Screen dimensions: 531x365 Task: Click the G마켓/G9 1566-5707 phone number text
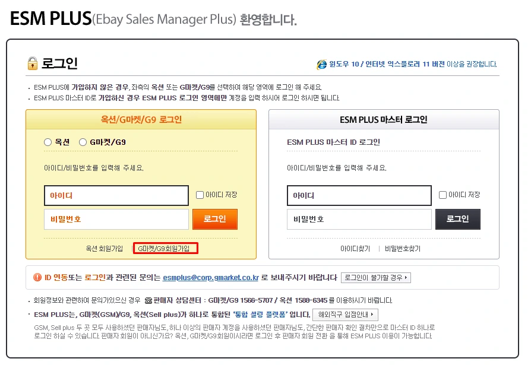coord(241,300)
